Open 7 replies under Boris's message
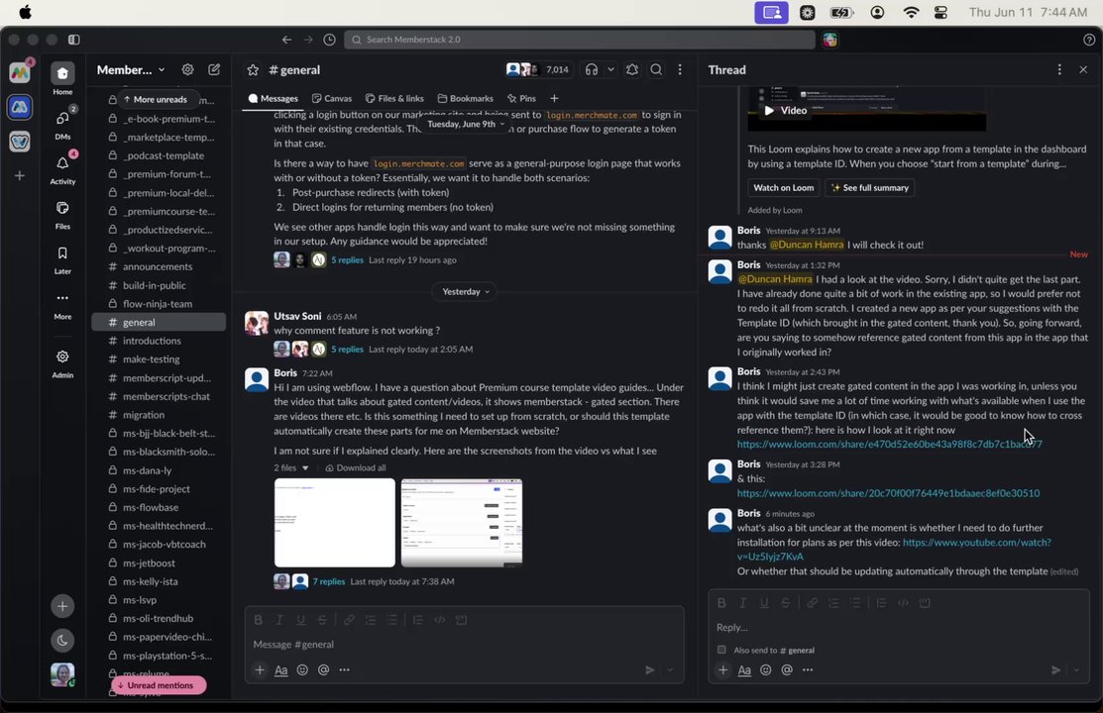 tap(328, 581)
